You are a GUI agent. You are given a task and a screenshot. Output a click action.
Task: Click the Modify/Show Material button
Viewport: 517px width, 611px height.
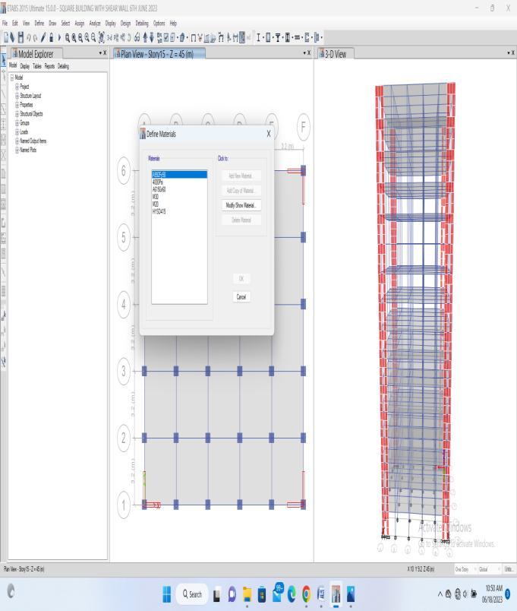[x=241, y=205]
